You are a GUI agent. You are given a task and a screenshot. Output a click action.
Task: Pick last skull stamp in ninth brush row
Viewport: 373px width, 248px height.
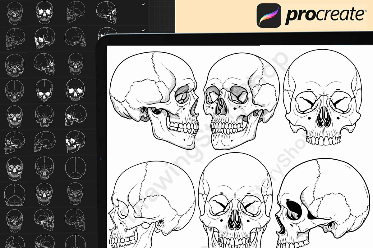76,219
